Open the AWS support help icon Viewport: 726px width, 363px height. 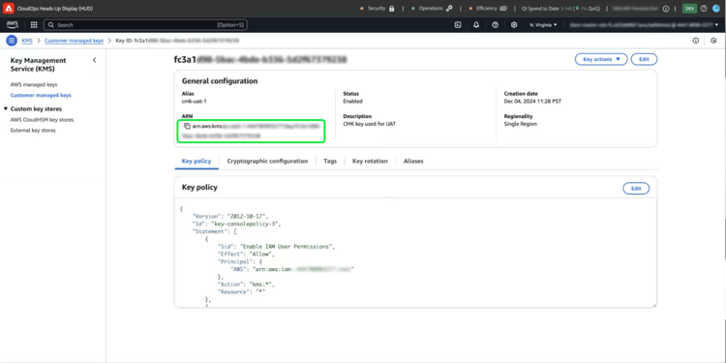pyautogui.click(x=495, y=25)
